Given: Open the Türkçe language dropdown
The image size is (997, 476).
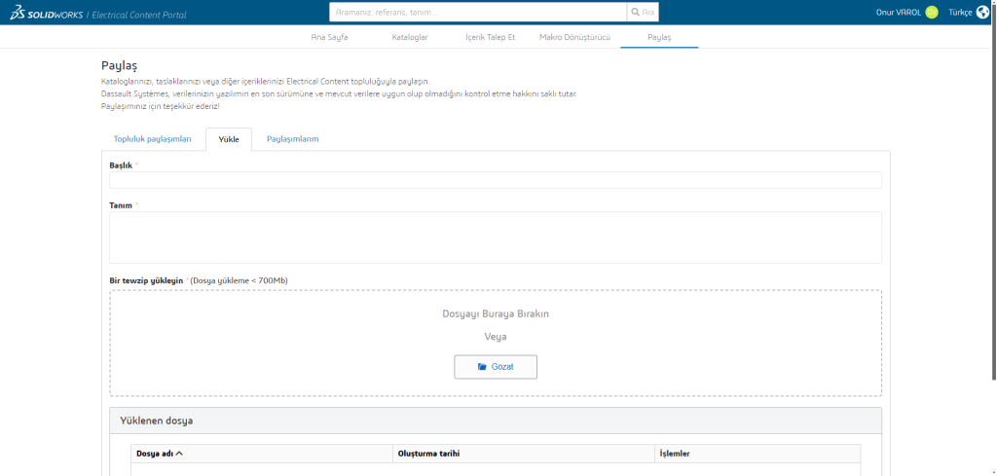Looking at the screenshot, I should click(x=960, y=13).
